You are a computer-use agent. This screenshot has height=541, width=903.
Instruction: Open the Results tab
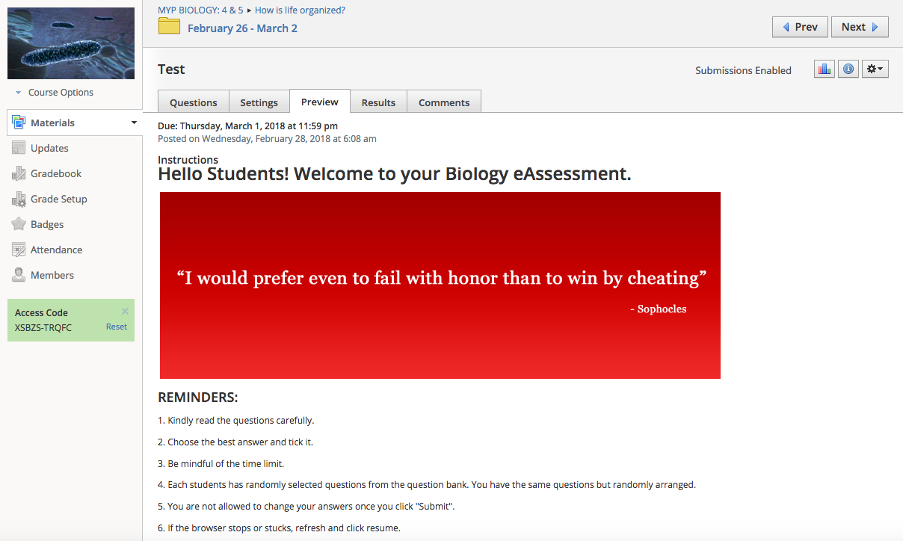tap(378, 102)
